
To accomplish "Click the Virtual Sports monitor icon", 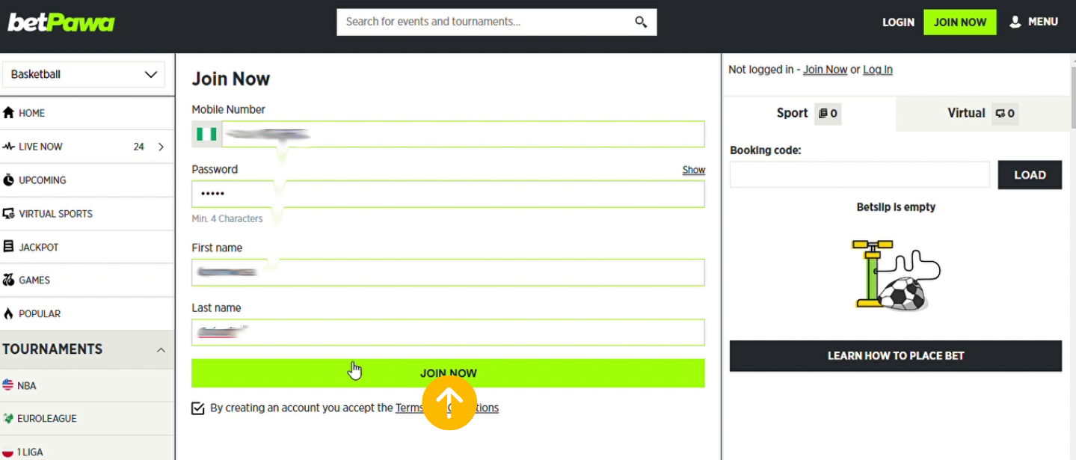I will pos(9,214).
